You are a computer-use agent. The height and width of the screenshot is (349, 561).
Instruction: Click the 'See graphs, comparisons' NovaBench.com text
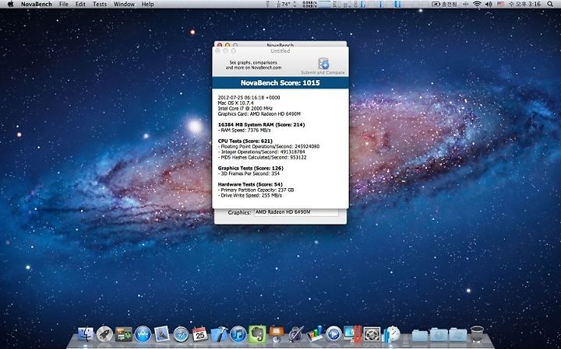coord(253,65)
